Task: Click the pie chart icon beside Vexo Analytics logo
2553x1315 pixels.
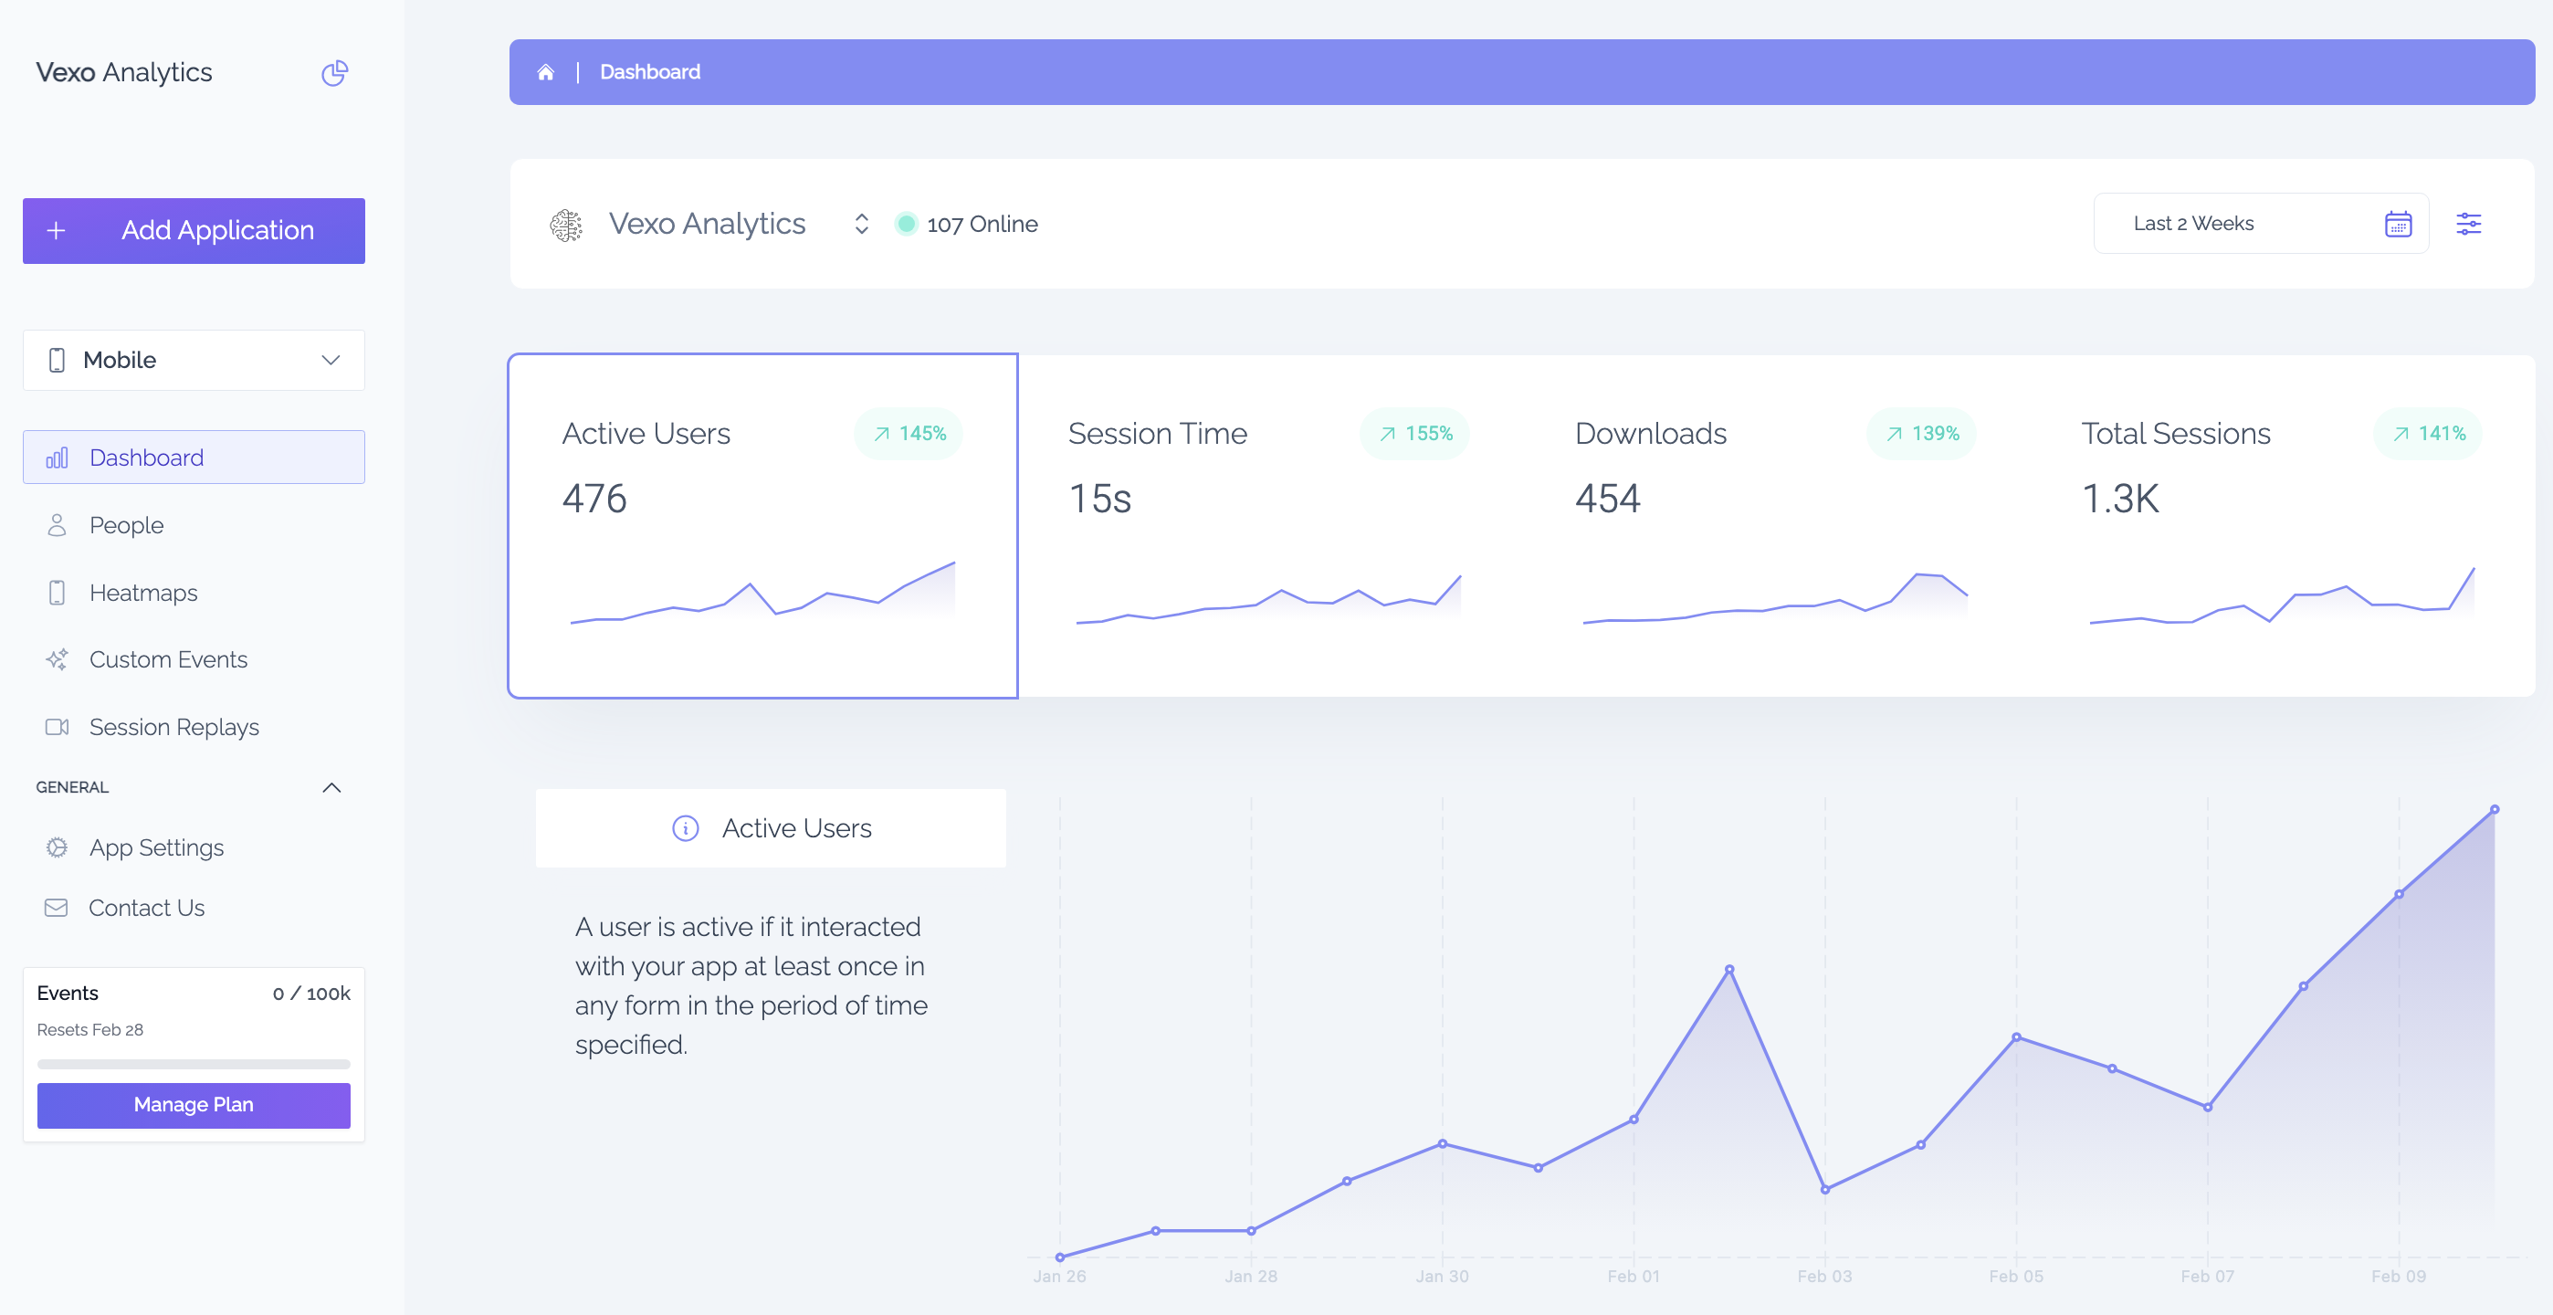Action: (x=334, y=72)
